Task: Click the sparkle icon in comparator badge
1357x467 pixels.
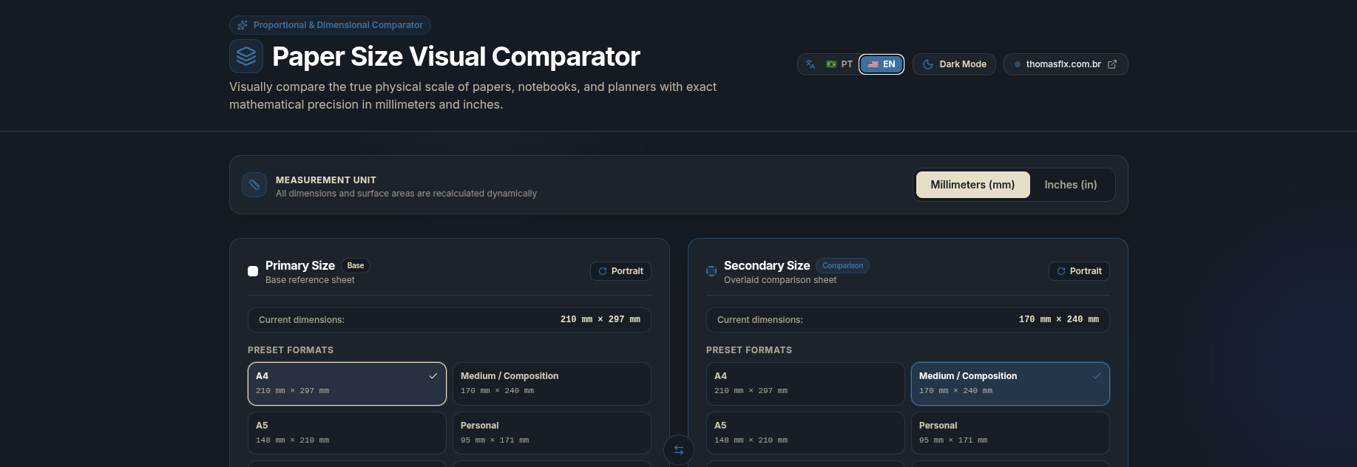Action: 243,25
